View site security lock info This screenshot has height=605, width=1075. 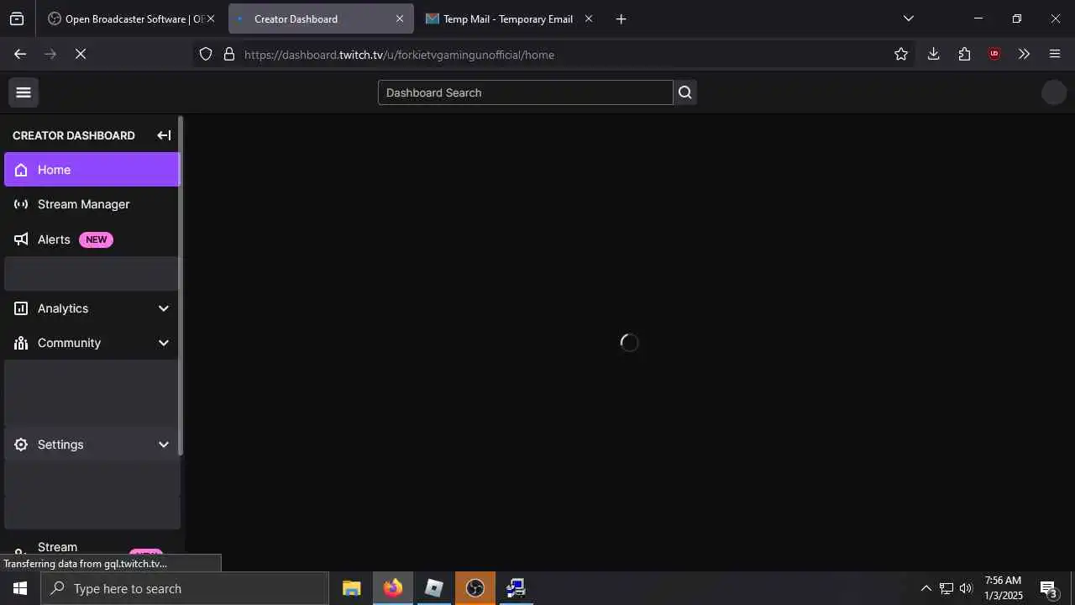[228, 55]
